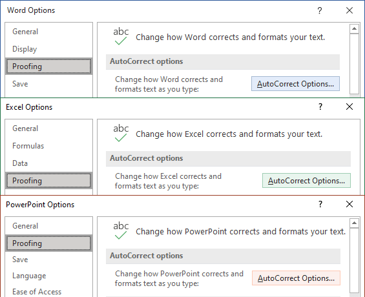Select General in Excel Options sidebar
The image size is (365, 297).
coord(48,128)
